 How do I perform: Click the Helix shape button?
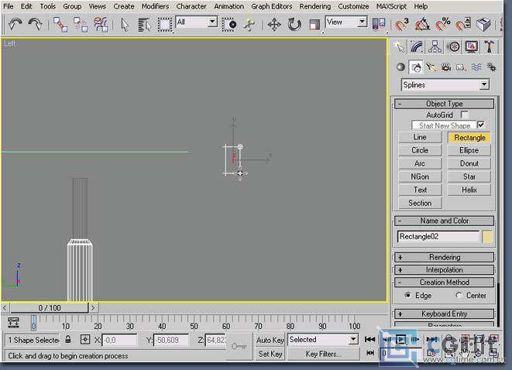tap(469, 190)
